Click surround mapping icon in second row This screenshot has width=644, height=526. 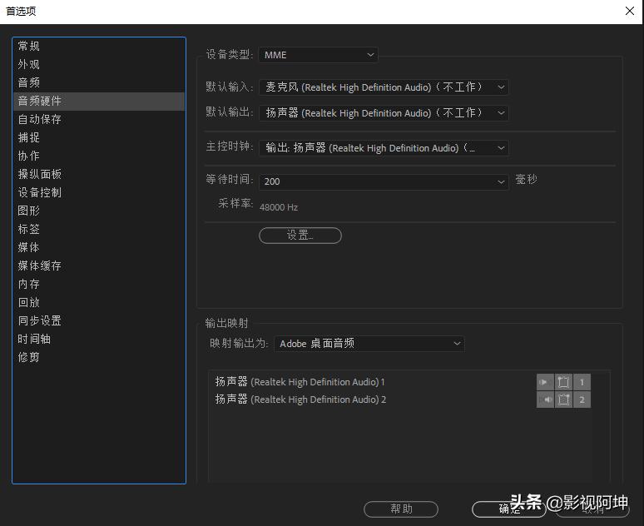pyautogui.click(x=563, y=399)
